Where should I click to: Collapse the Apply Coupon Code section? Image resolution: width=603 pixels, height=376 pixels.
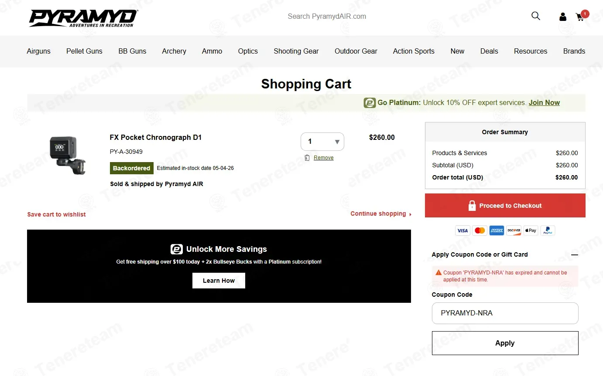pyautogui.click(x=575, y=254)
